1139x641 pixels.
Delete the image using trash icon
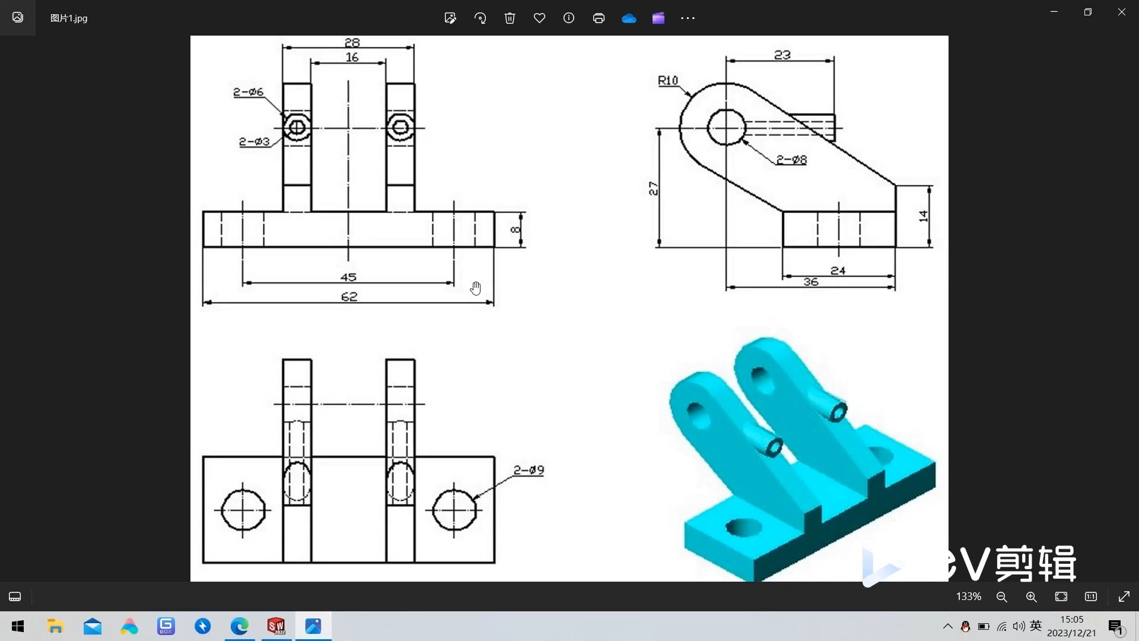pos(510,18)
